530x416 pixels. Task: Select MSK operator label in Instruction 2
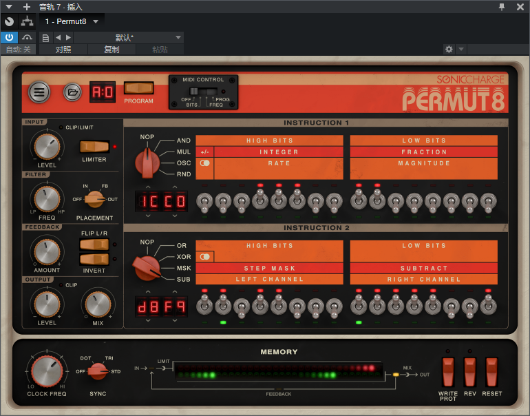(x=184, y=268)
